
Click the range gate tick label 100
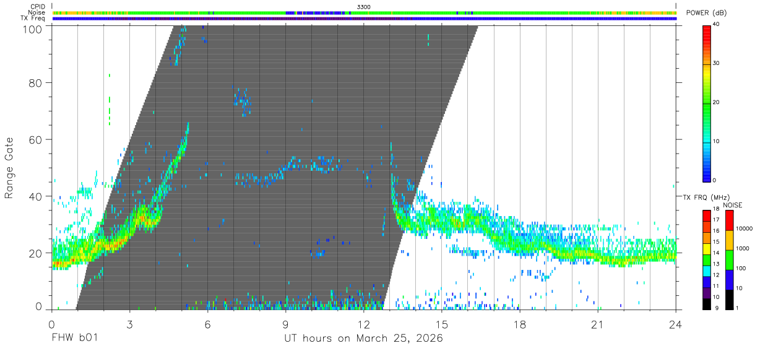[x=32, y=28]
